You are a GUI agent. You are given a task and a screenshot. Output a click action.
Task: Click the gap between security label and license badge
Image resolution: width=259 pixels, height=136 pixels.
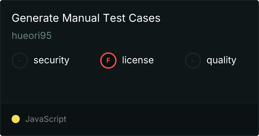(85, 61)
